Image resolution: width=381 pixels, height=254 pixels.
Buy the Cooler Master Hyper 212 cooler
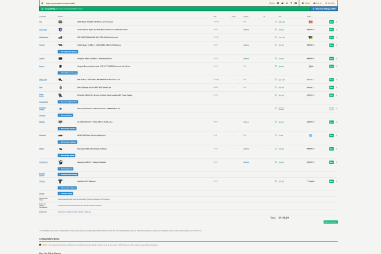click(331, 29)
